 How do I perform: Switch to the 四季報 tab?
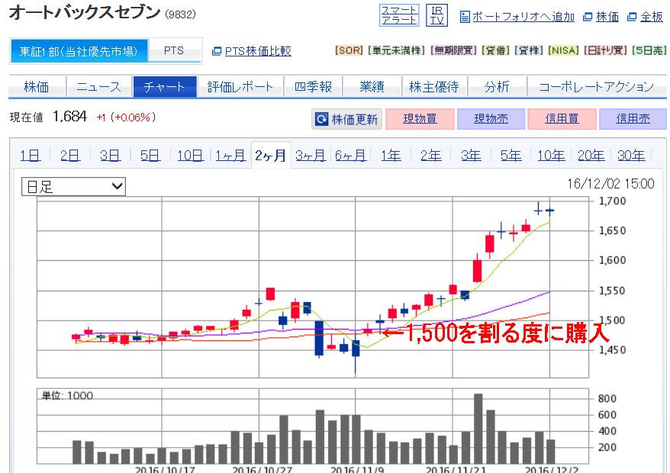tap(313, 87)
